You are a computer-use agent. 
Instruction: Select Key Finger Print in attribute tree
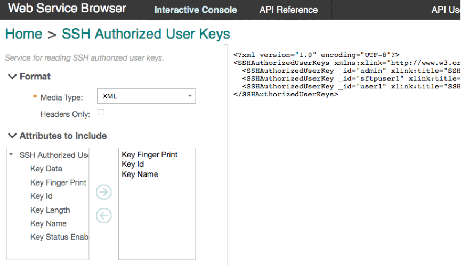pyautogui.click(x=58, y=182)
